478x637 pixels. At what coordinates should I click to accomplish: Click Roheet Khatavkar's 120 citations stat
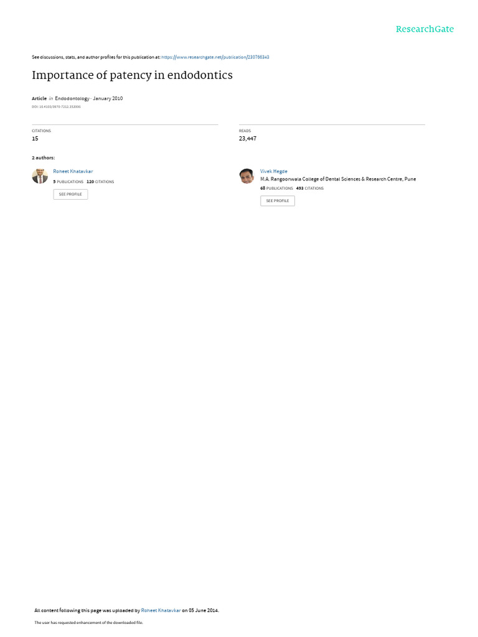point(100,182)
